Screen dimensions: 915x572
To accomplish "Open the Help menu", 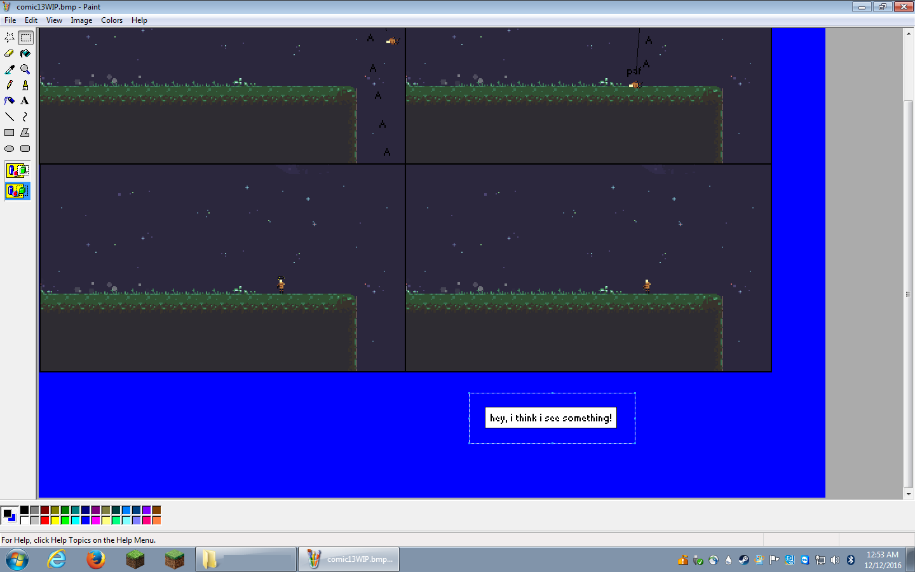I will pos(139,20).
